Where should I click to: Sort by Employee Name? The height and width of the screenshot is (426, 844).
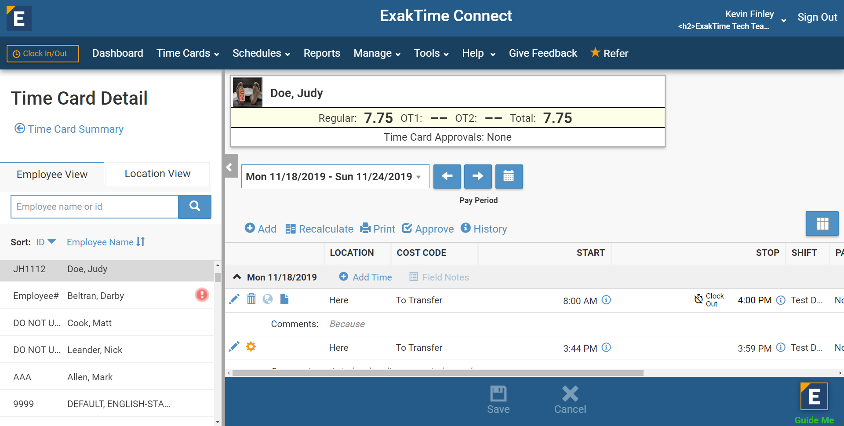(105, 242)
